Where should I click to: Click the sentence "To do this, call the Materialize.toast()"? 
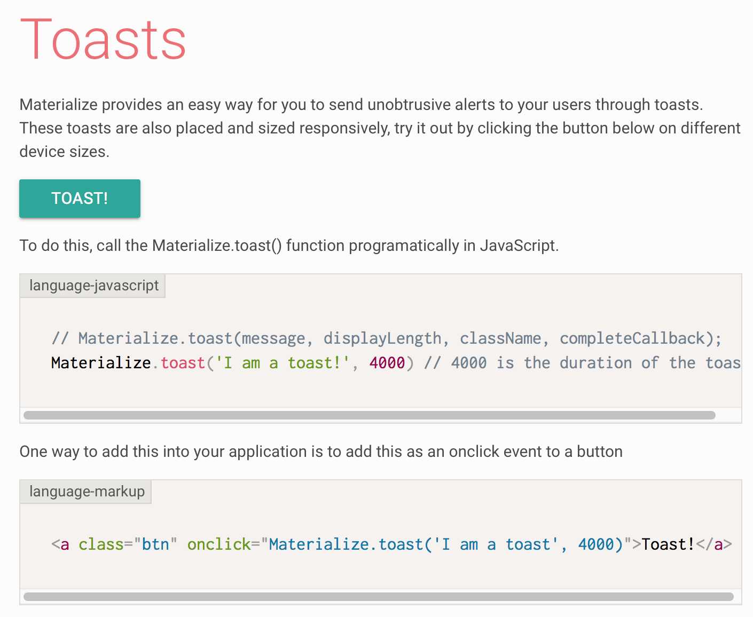click(x=289, y=246)
